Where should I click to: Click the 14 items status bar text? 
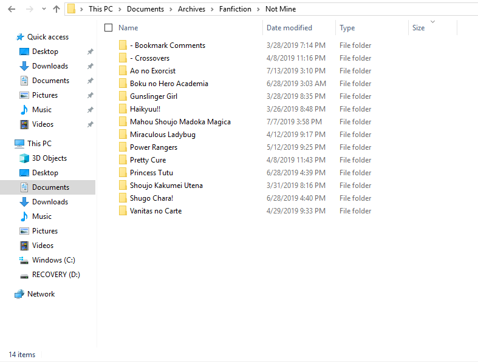click(x=22, y=355)
